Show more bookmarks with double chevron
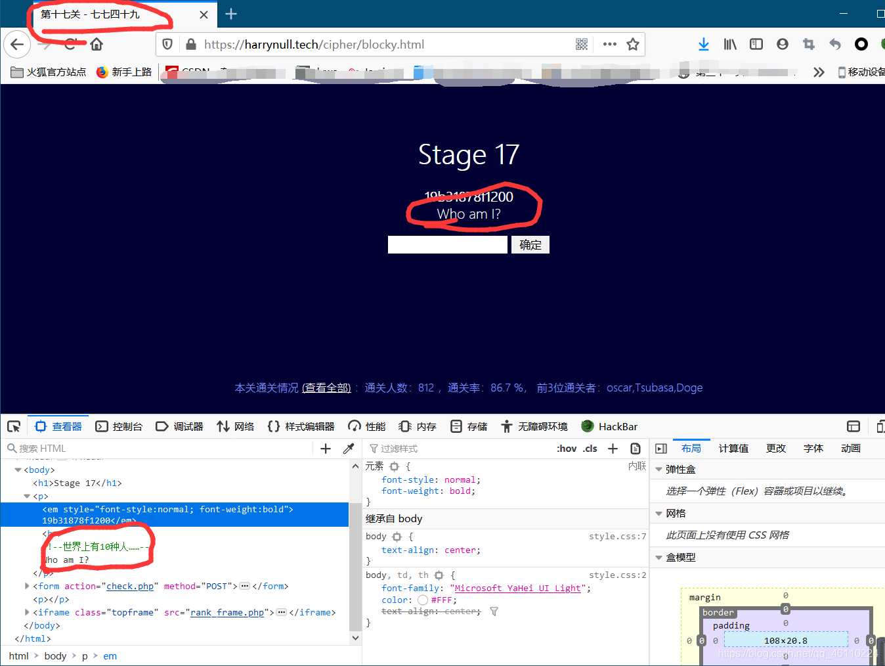Image resolution: width=885 pixels, height=666 pixels. click(819, 72)
